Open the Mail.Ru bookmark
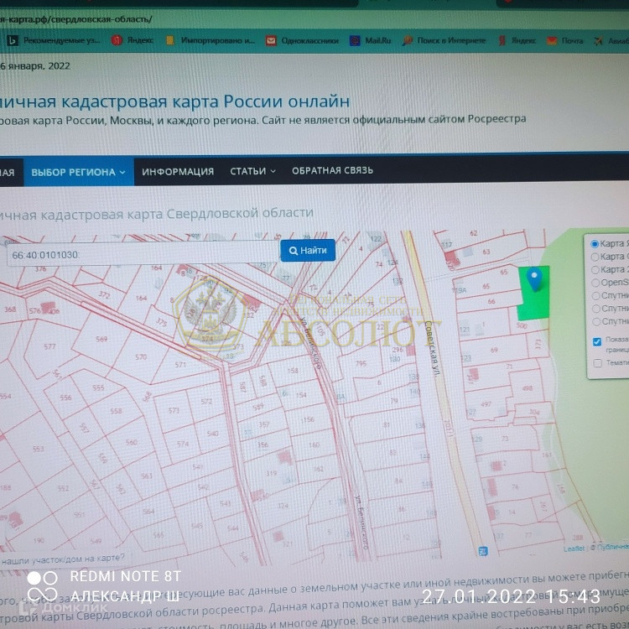This screenshot has height=629, width=629. [x=370, y=40]
